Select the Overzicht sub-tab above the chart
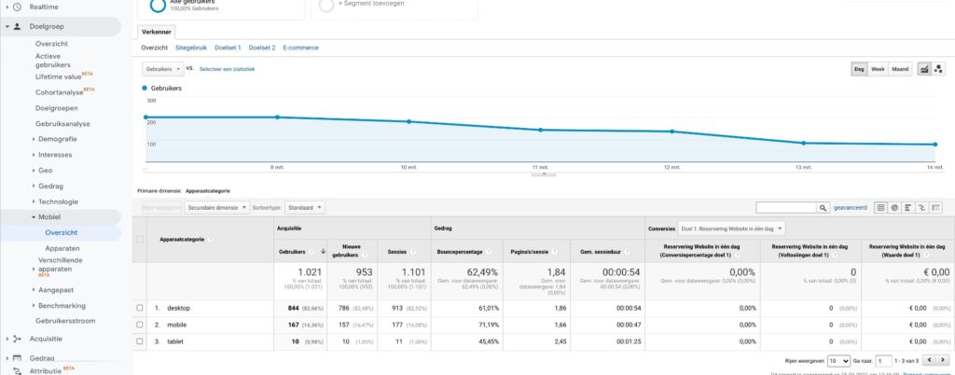 click(x=155, y=48)
